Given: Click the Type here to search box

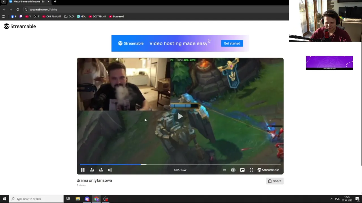Looking at the screenshot, I should pyautogui.click(x=36, y=199).
